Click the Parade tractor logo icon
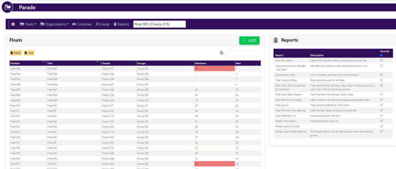The height and width of the screenshot is (169, 396). pos(7,7)
